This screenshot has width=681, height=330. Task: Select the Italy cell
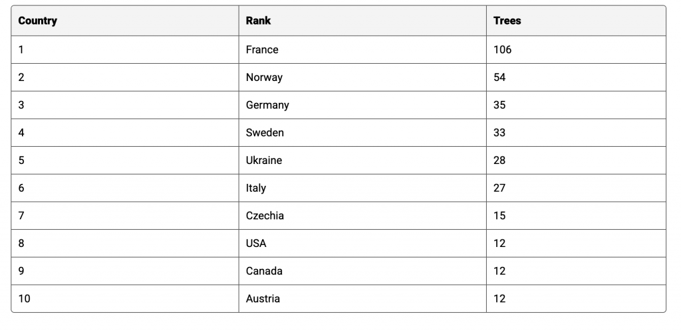click(x=256, y=188)
